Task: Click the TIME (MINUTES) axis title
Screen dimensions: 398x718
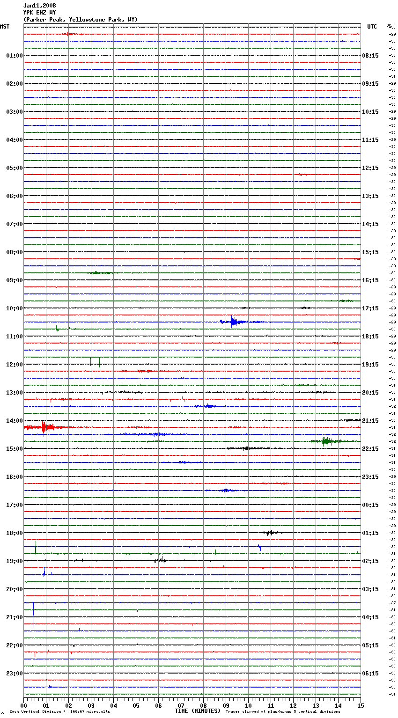Action: (x=198, y=711)
